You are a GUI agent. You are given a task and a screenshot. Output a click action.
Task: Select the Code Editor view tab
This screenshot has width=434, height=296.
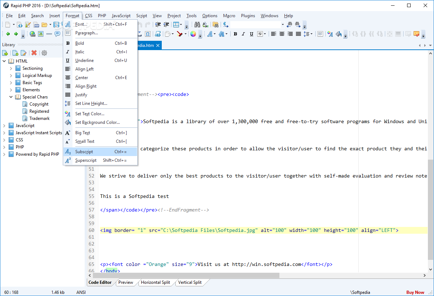(x=100, y=282)
